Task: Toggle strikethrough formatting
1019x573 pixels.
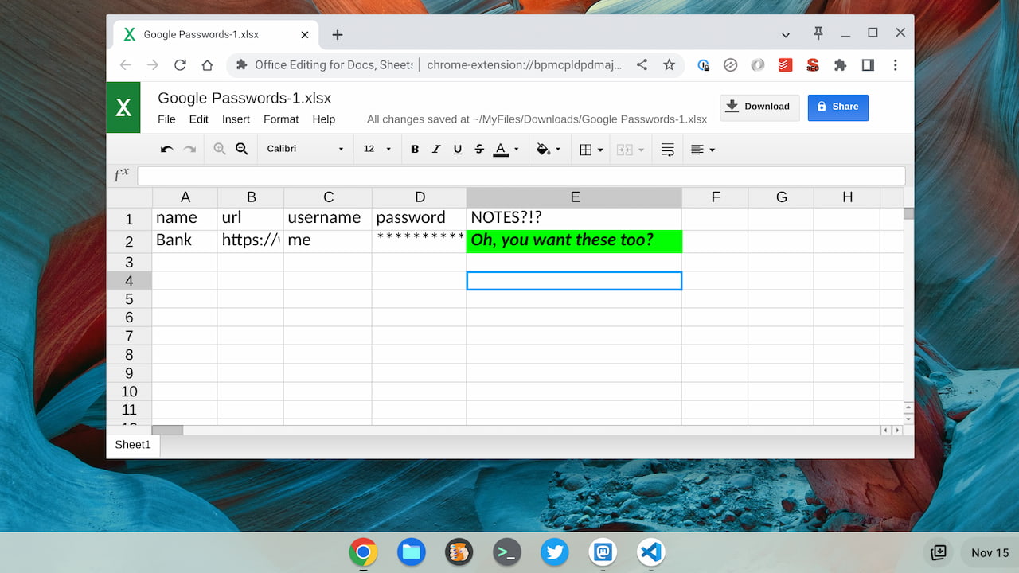Action: [x=479, y=149]
